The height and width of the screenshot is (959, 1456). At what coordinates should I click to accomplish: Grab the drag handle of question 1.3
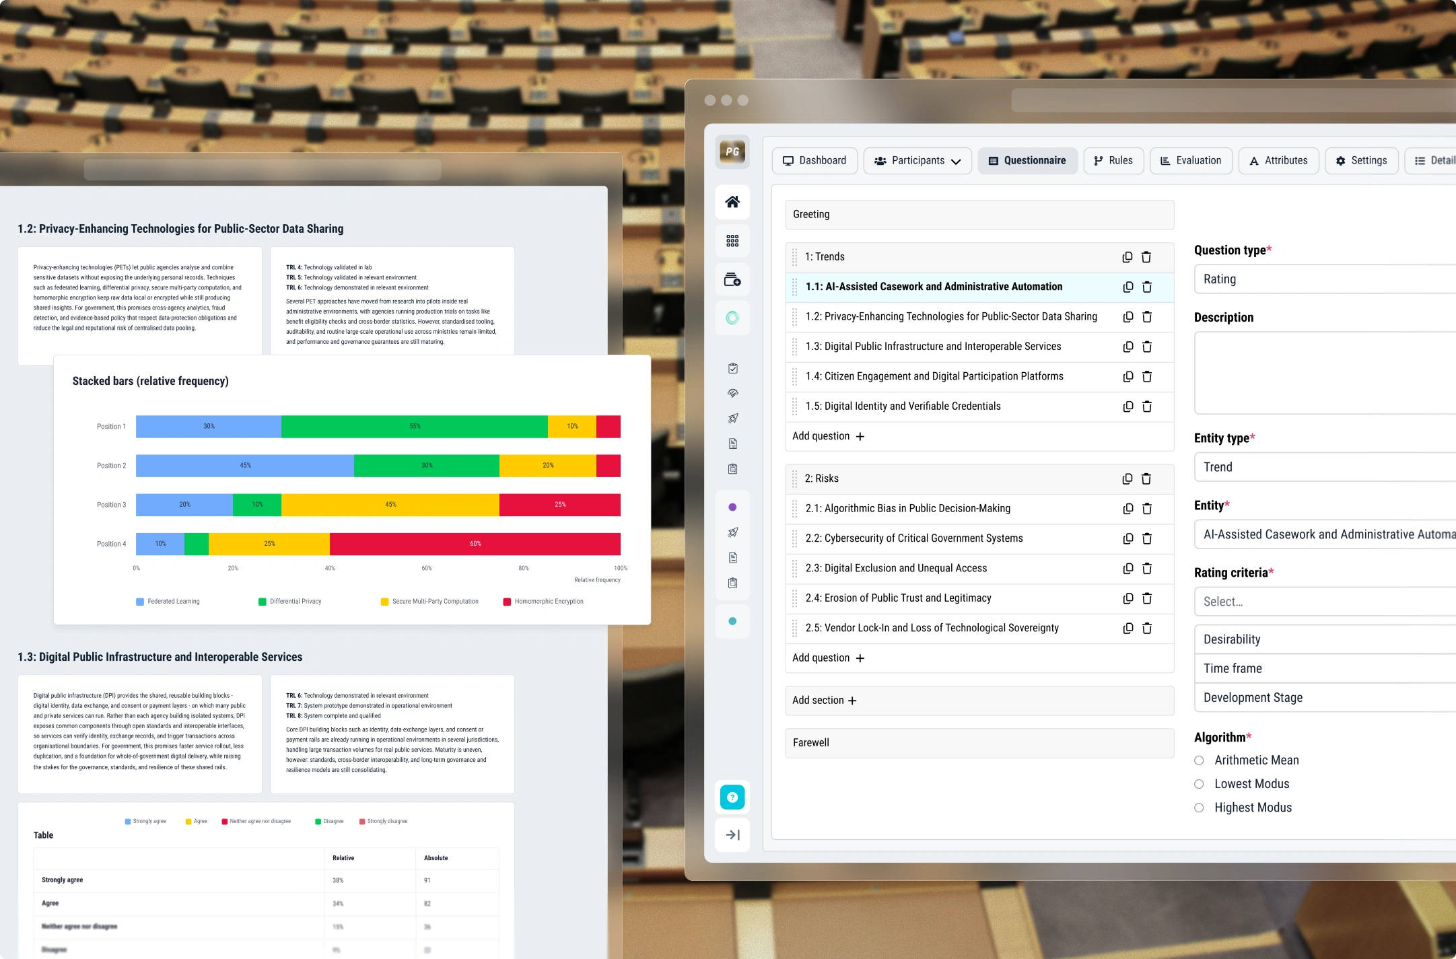tap(795, 347)
